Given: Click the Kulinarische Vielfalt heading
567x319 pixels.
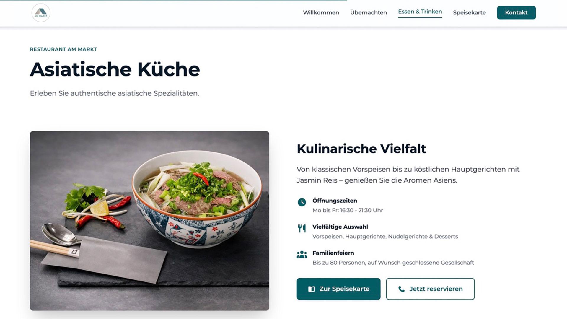Looking at the screenshot, I should pyautogui.click(x=361, y=149).
